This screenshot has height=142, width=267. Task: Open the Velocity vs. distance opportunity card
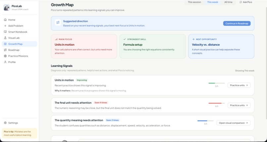pos(221,46)
